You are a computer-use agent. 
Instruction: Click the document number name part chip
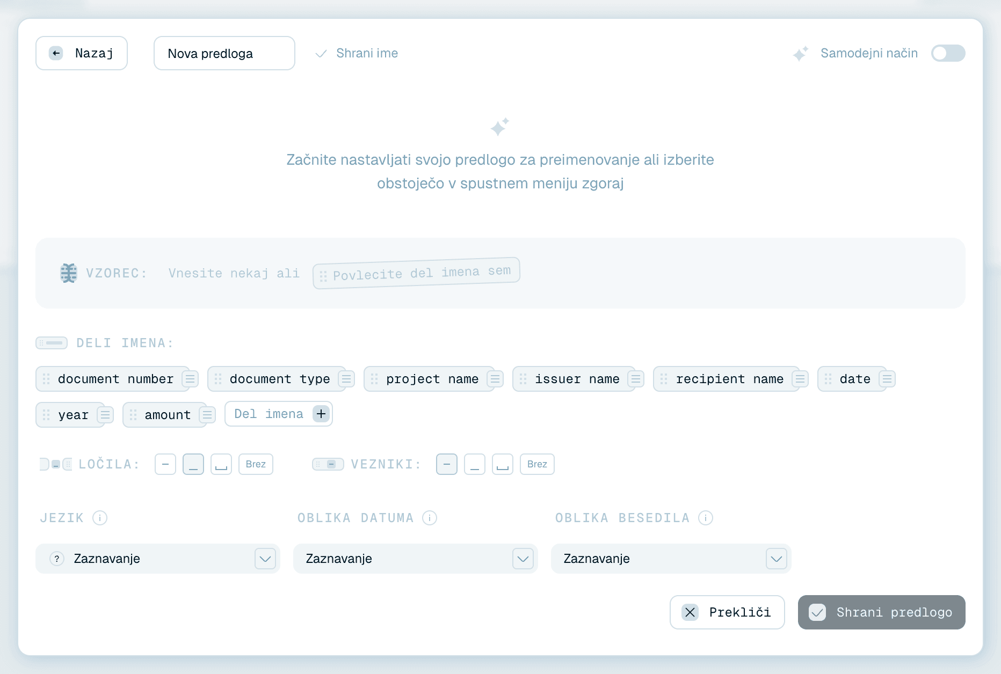(113, 379)
